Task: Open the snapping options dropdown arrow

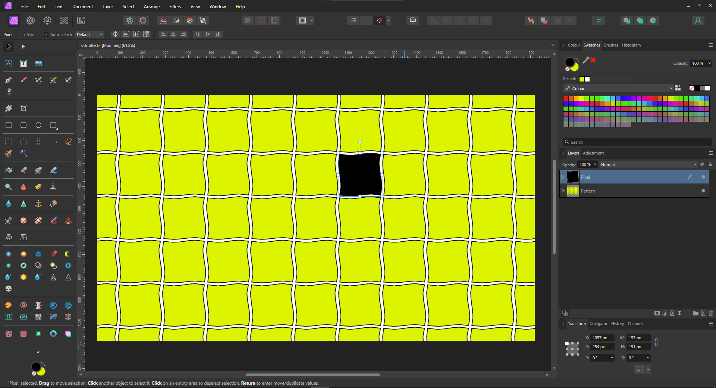Action: tap(389, 20)
